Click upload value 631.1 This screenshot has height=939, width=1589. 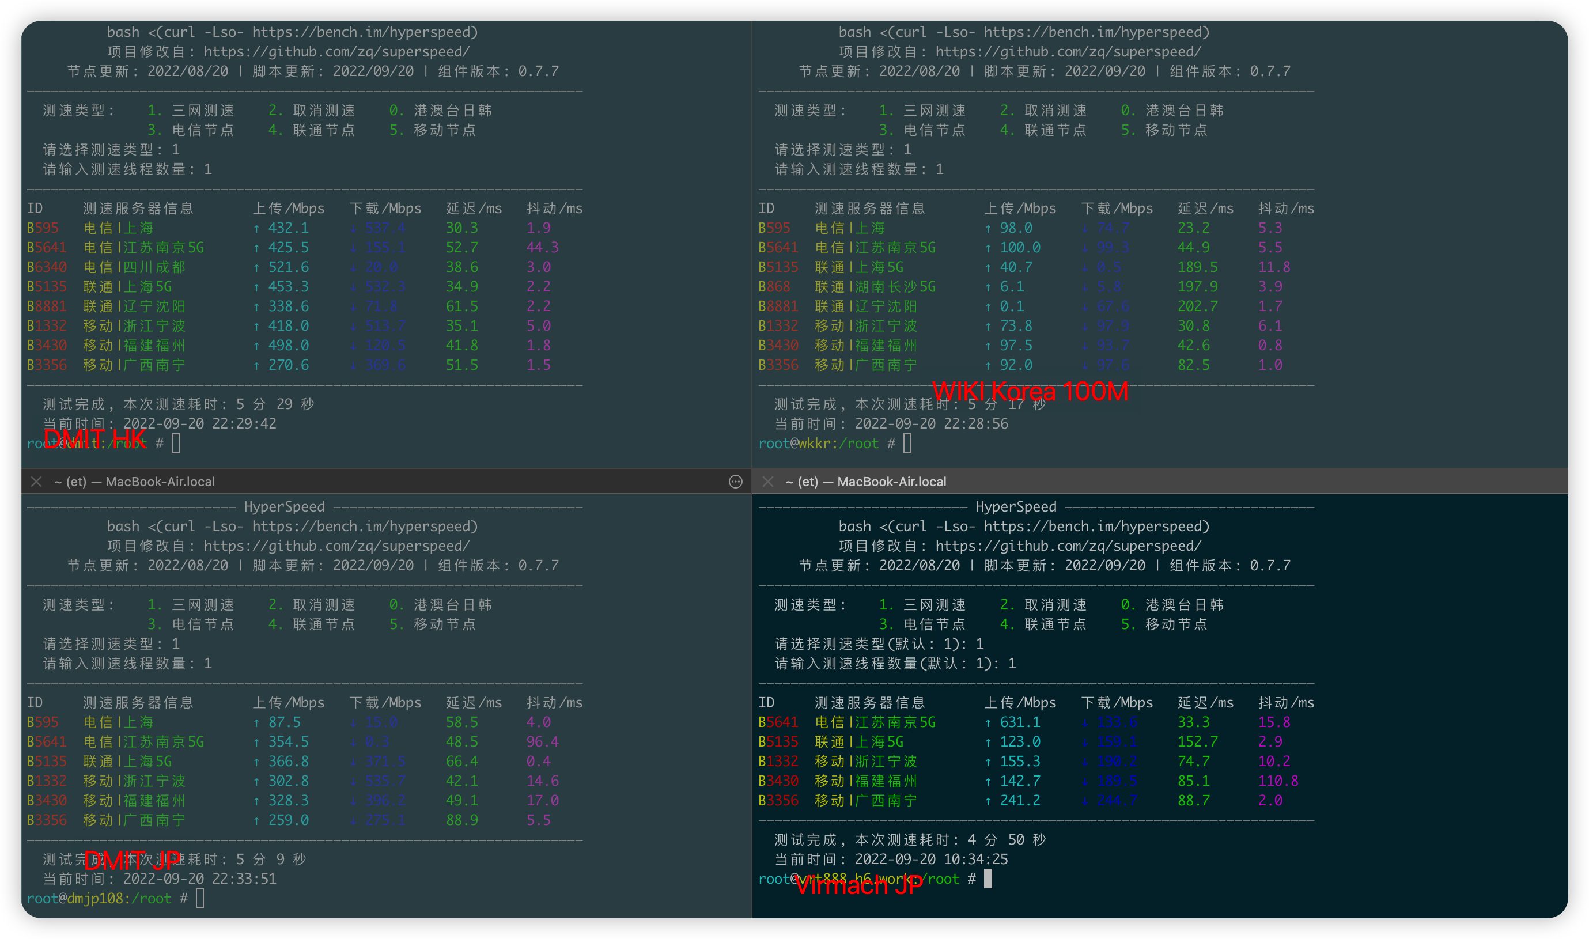point(1019,721)
